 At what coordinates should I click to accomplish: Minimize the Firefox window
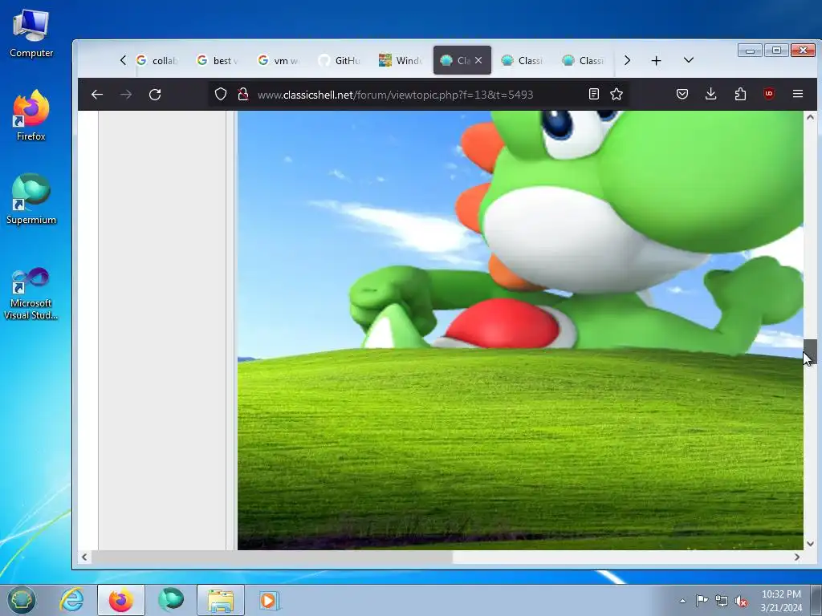pos(750,51)
